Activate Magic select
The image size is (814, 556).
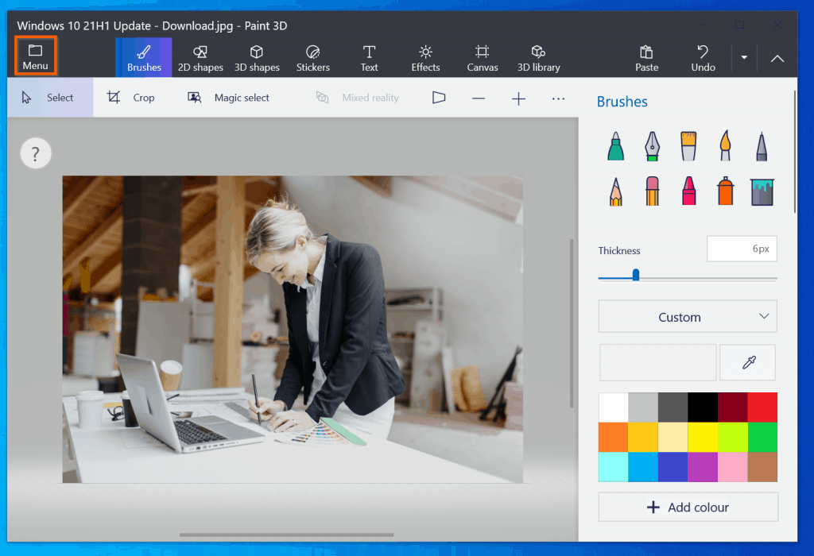(228, 98)
